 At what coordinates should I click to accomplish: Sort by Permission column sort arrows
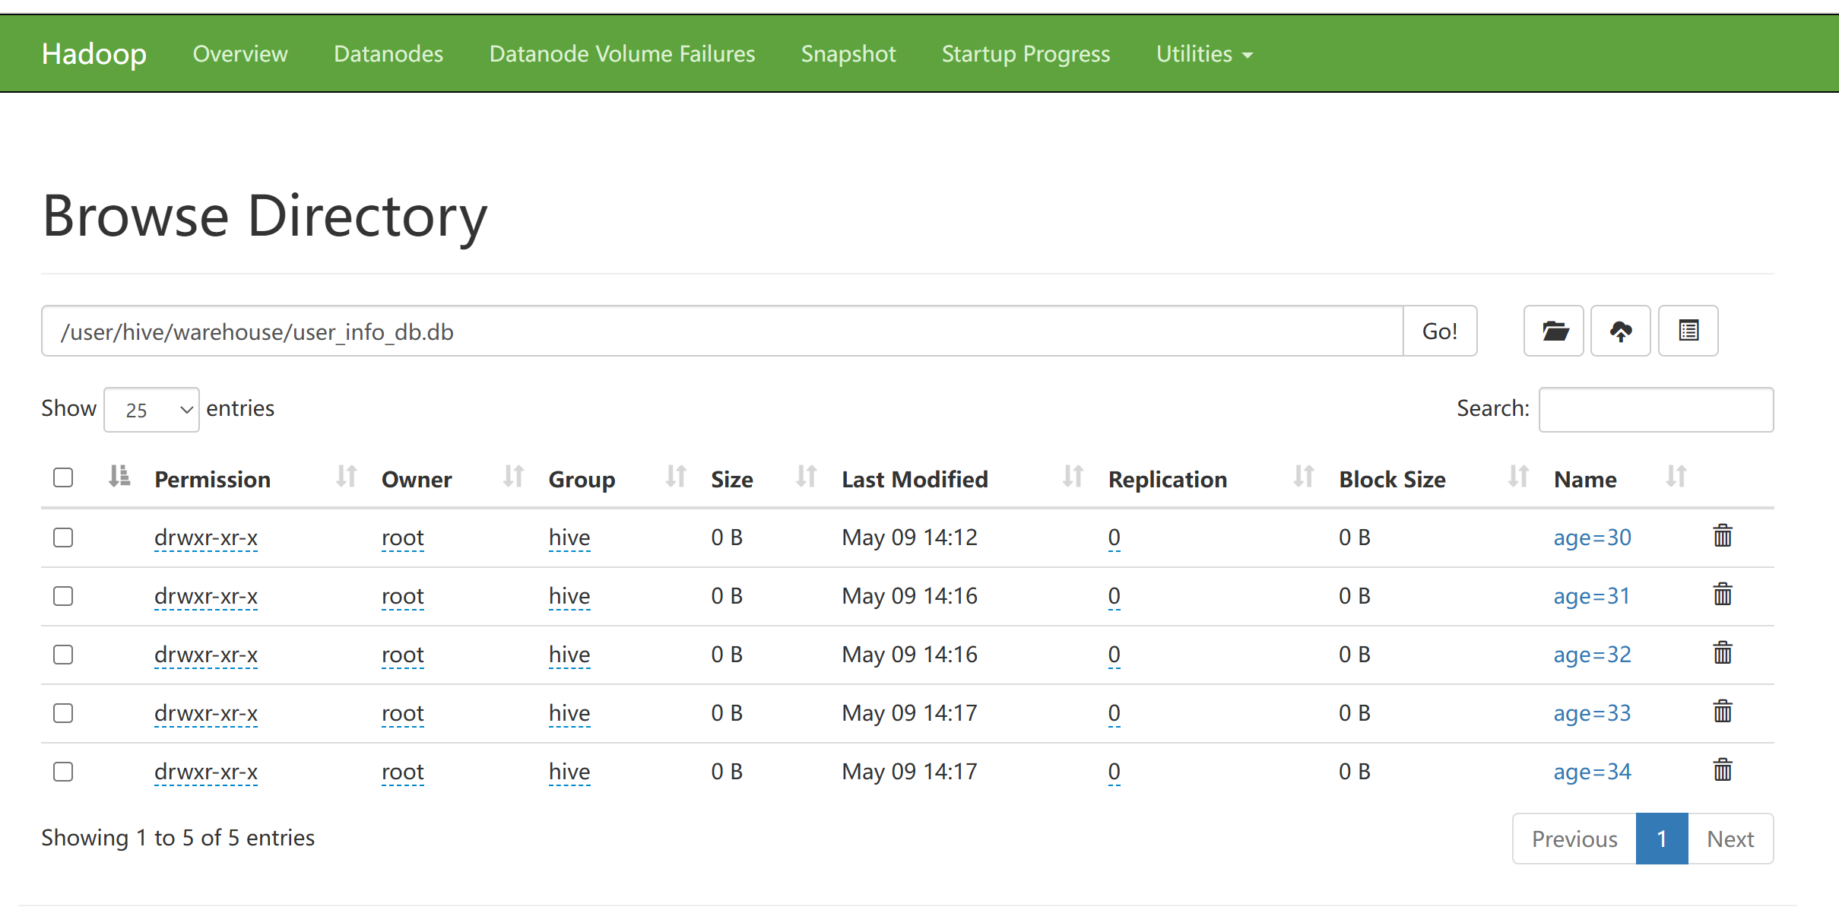pos(346,477)
